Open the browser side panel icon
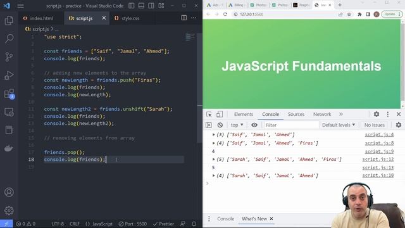 click(x=368, y=14)
